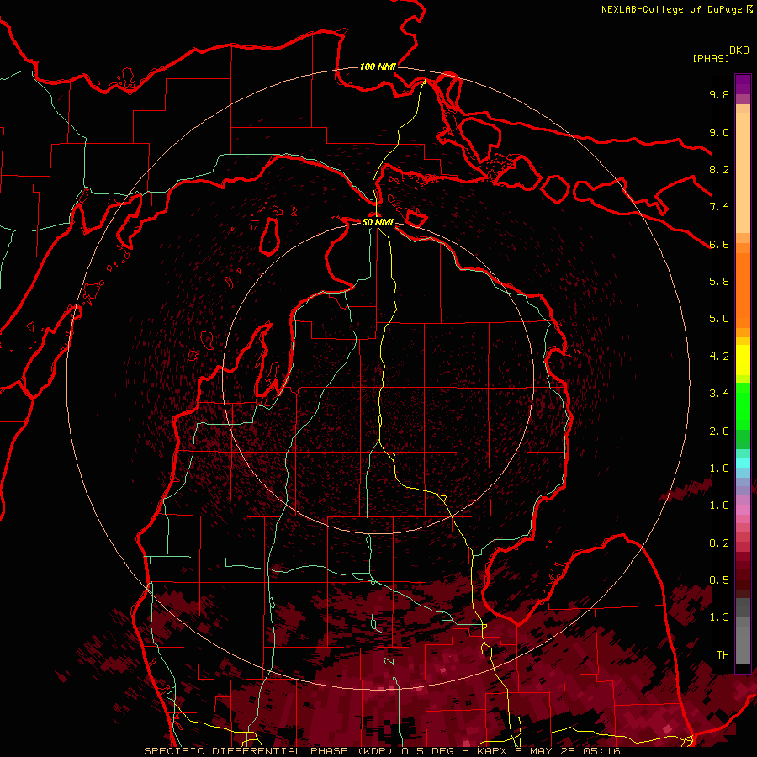Viewport: 757px width, 757px height.
Task: Select the 0.2 scale value
Action: [x=719, y=543]
